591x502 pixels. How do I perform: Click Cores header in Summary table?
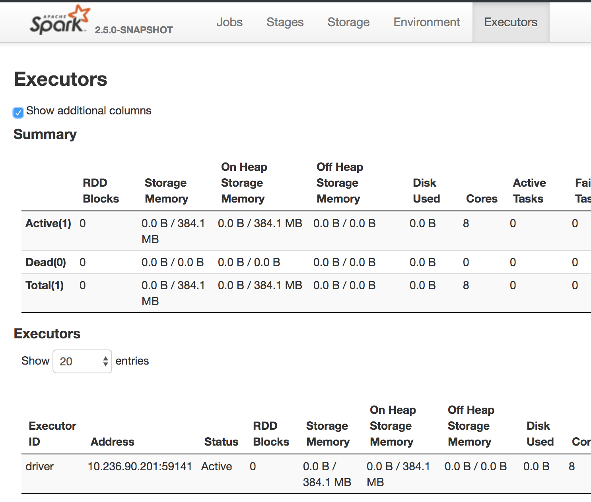(x=482, y=199)
